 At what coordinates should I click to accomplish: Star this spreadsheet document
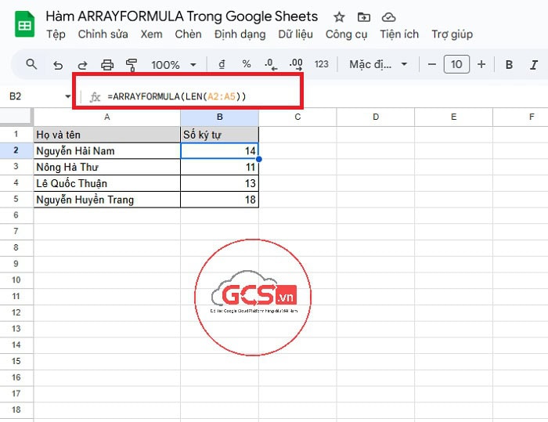(339, 17)
